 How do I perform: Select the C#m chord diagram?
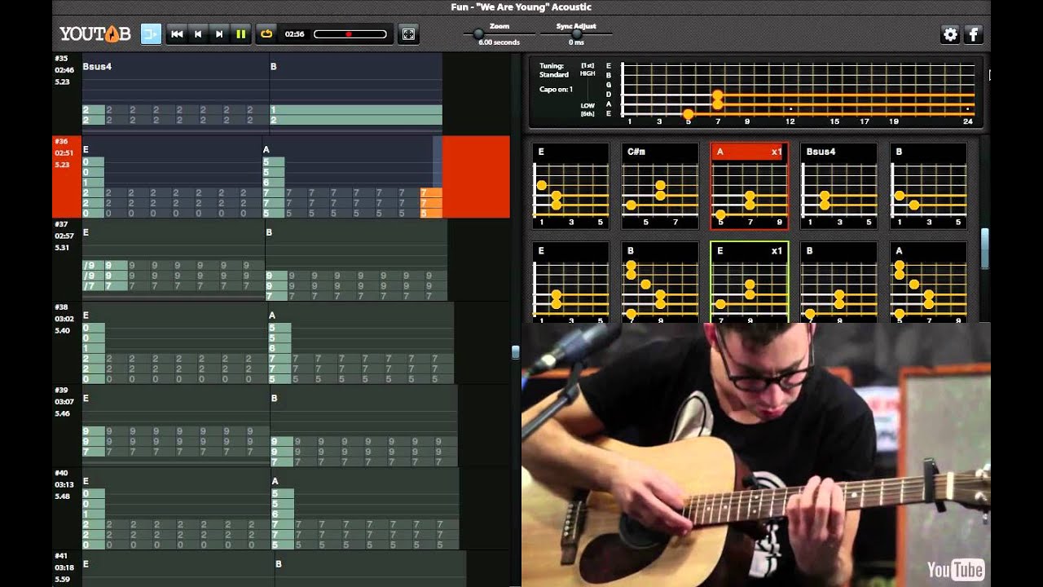660,187
